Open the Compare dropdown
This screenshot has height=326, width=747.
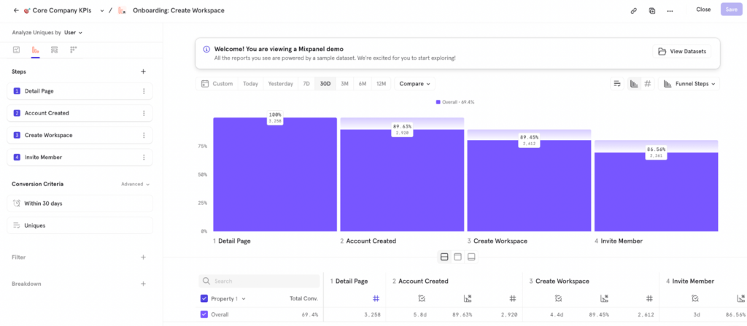click(414, 84)
